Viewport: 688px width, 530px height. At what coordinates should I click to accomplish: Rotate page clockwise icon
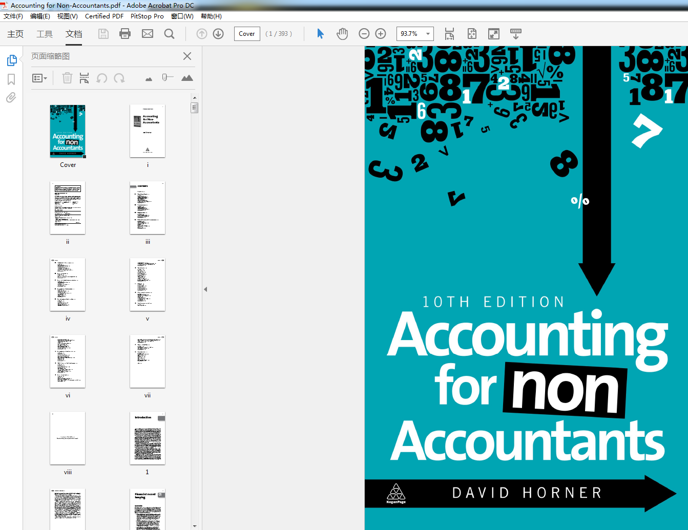click(x=119, y=78)
